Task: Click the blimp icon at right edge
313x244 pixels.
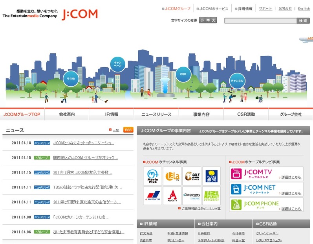Action: (306, 39)
